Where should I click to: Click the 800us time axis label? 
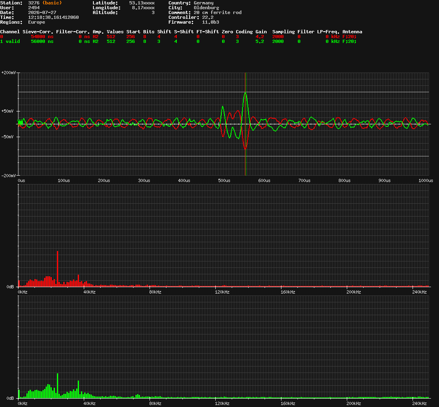344,180
